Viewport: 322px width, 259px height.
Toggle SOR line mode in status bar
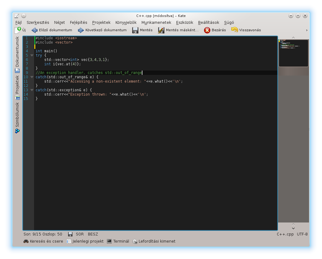(80, 234)
